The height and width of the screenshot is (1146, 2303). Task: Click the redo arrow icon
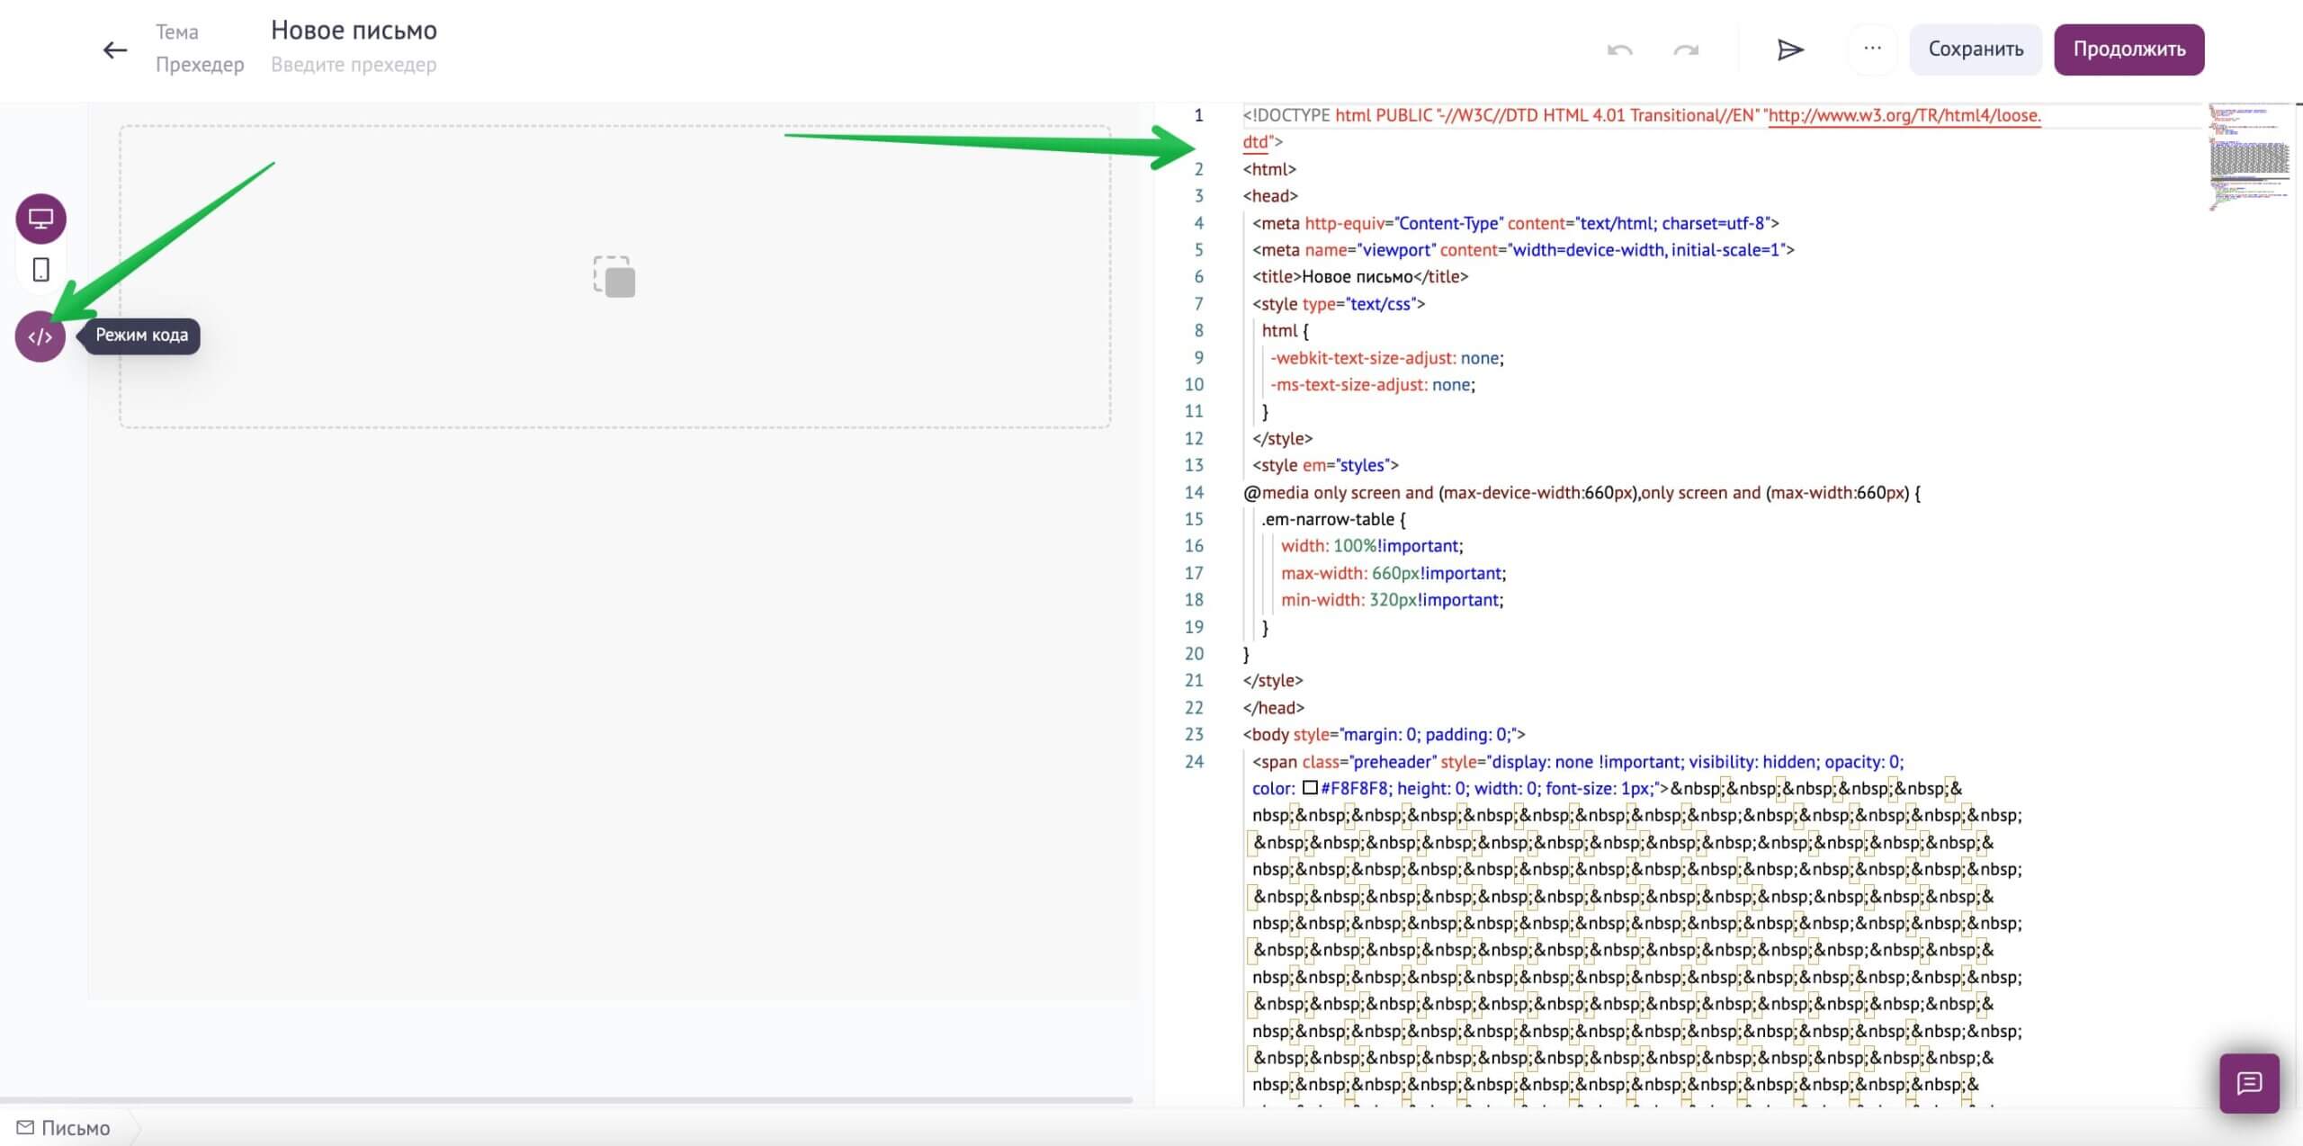(x=1686, y=49)
